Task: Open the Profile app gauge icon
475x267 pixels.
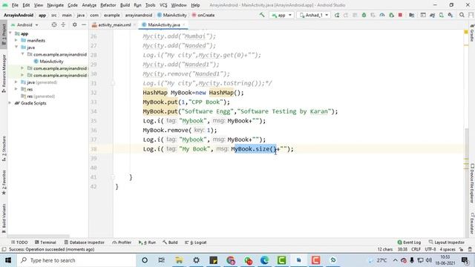Action: (x=382, y=15)
